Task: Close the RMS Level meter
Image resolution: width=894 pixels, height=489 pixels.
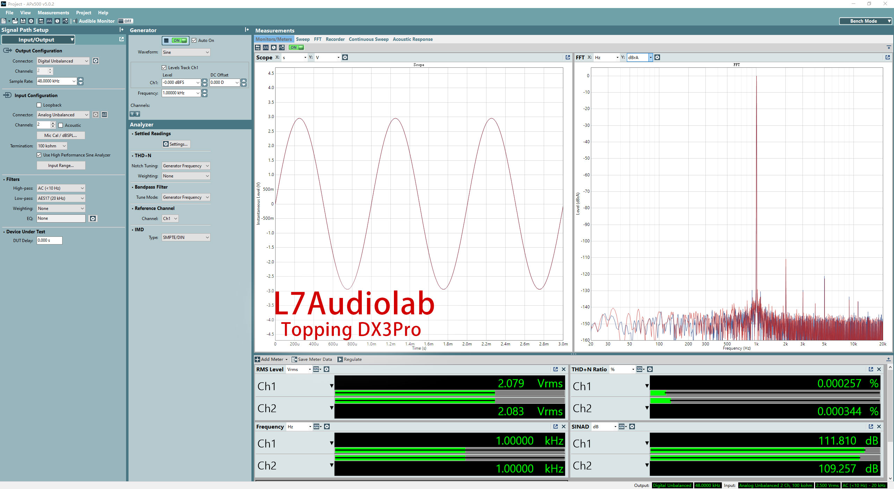Action: pos(564,369)
